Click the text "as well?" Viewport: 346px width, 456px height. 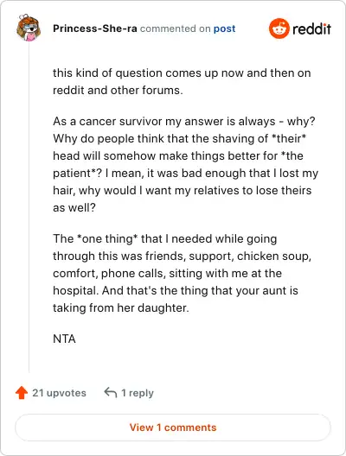(74, 207)
